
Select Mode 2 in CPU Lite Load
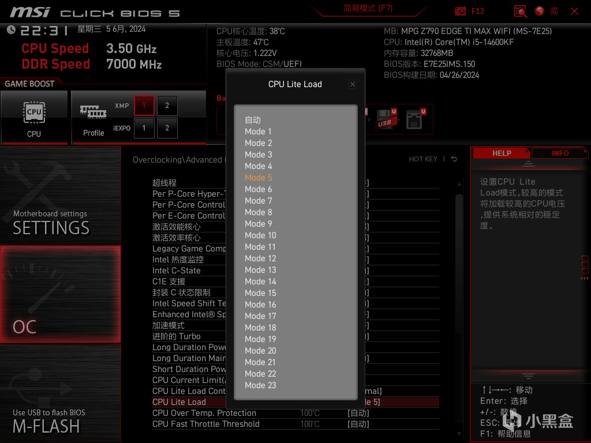(258, 143)
